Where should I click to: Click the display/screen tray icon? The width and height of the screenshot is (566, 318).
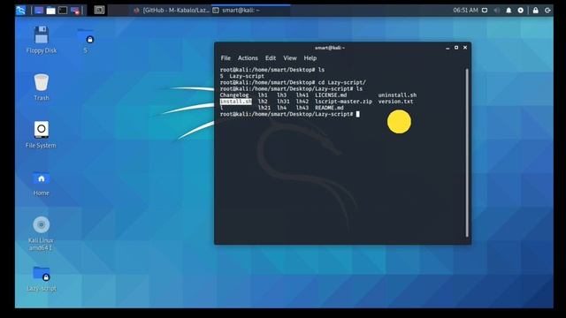pyautogui.click(x=485, y=10)
